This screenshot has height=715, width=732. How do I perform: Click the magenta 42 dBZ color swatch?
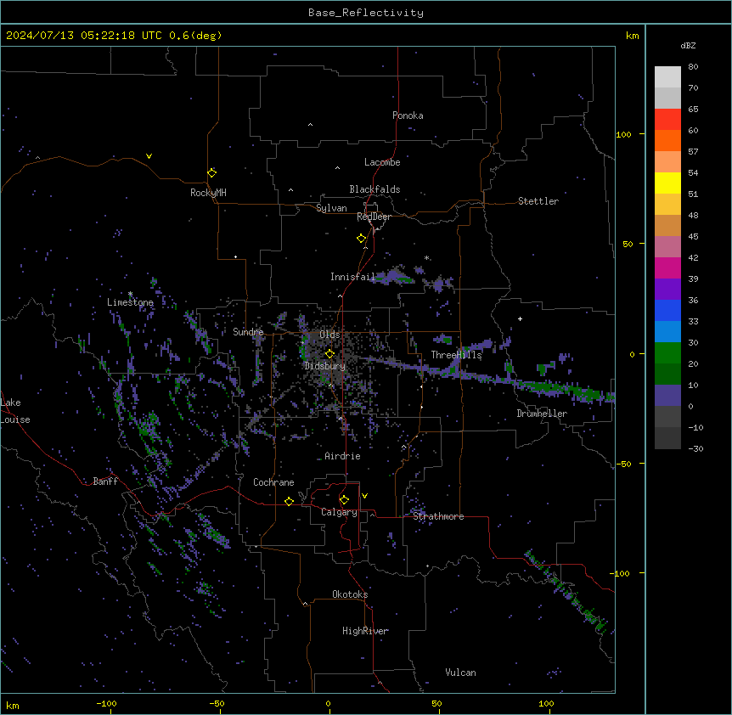click(x=667, y=267)
